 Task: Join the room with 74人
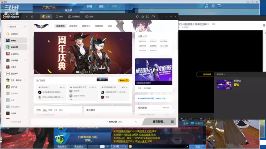(x=114, y=92)
